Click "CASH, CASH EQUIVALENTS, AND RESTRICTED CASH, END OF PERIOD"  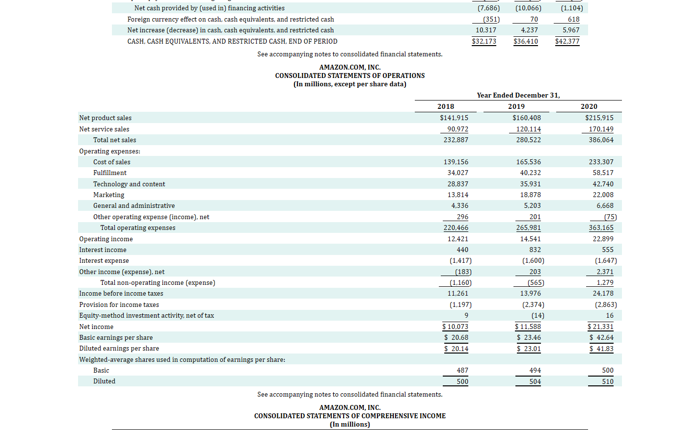[x=232, y=41]
